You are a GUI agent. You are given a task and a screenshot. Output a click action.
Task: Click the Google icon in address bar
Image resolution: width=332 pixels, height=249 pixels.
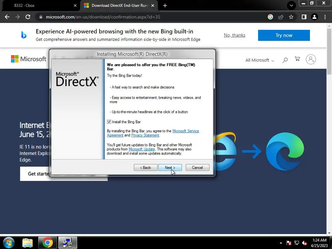pyautogui.click(x=270, y=17)
